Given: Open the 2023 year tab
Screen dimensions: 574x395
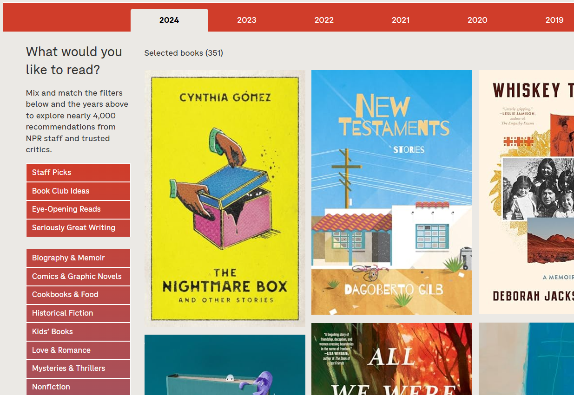Looking at the screenshot, I should pos(246,20).
